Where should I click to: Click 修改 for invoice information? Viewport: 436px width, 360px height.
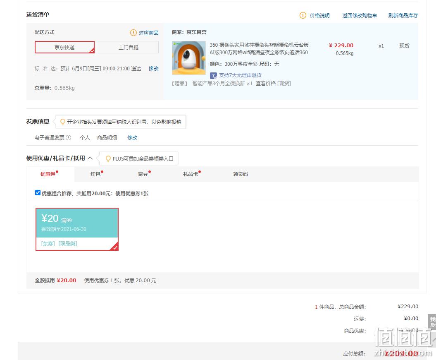pos(132,137)
